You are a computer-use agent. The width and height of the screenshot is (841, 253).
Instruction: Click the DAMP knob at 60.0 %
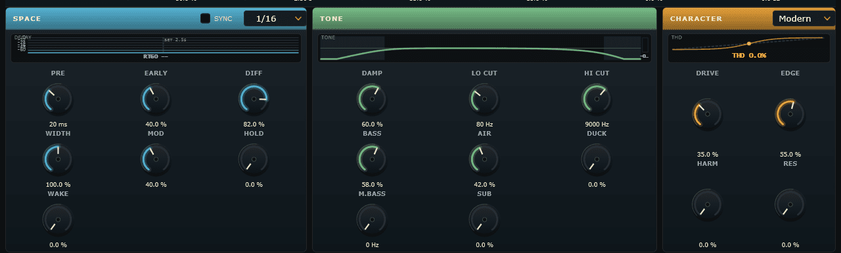372,100
